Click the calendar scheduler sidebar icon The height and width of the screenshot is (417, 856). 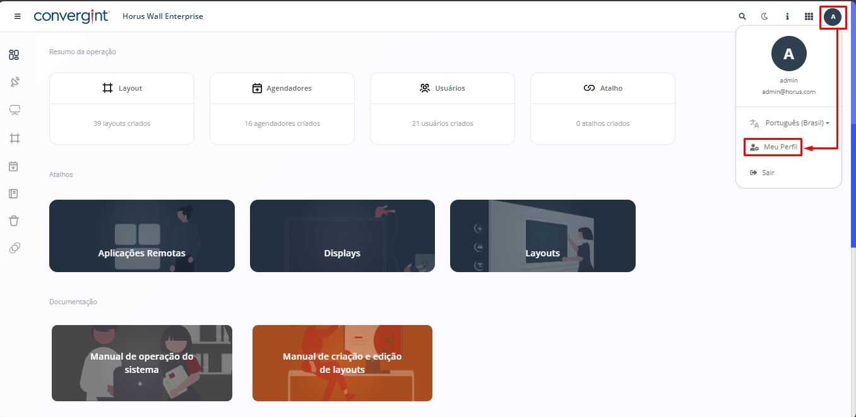(14, 166)
